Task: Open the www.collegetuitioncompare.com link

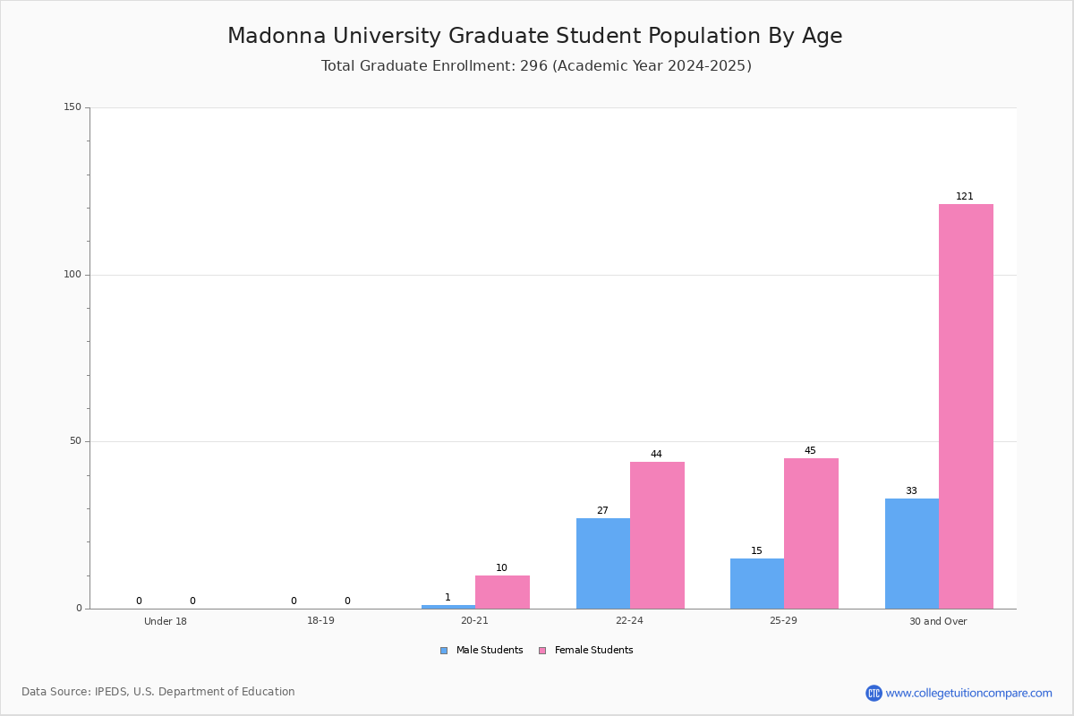Action: click(x=968, y=693)
